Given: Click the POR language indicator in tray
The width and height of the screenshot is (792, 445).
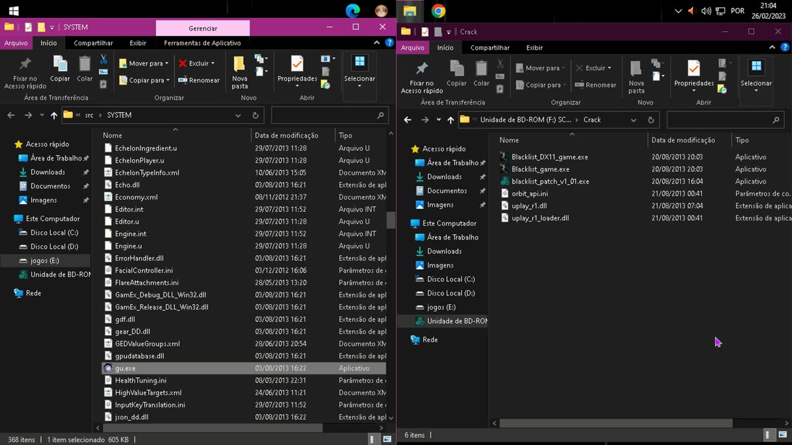Looking at the screenshot, I should [738, 11].
